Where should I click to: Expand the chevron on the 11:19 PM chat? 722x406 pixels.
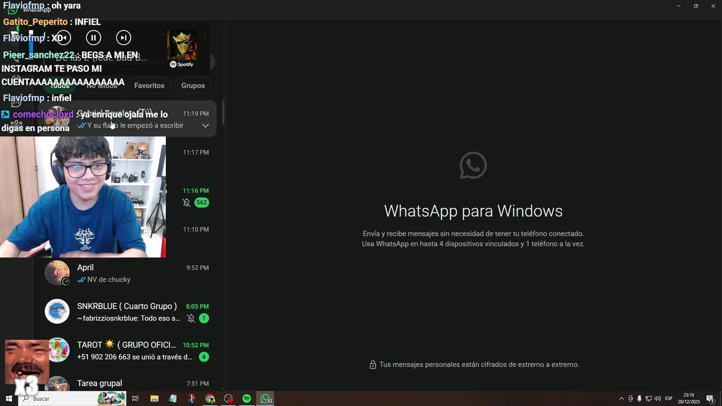(205, 126)
